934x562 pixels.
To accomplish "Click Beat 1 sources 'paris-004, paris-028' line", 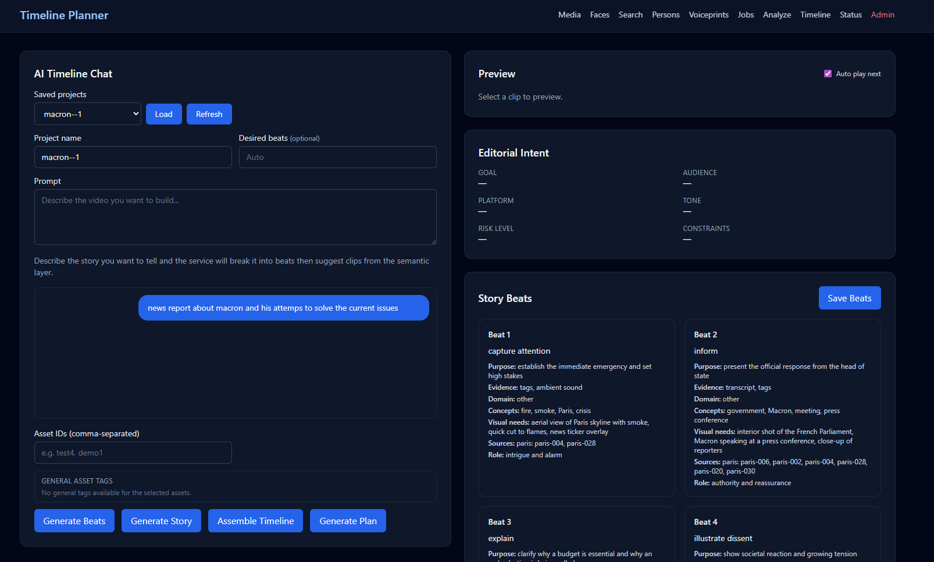I will click(x=541, y=443).
